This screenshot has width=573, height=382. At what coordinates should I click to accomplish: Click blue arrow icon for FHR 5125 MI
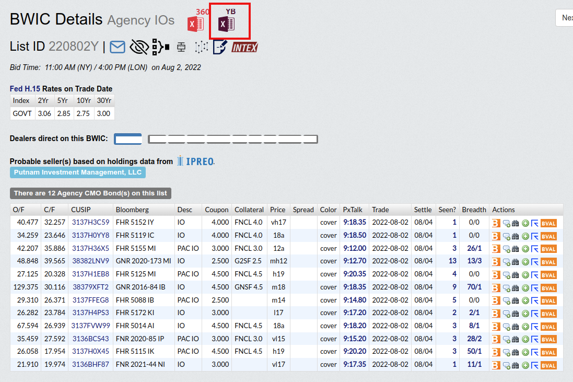(x=534, y=275)
